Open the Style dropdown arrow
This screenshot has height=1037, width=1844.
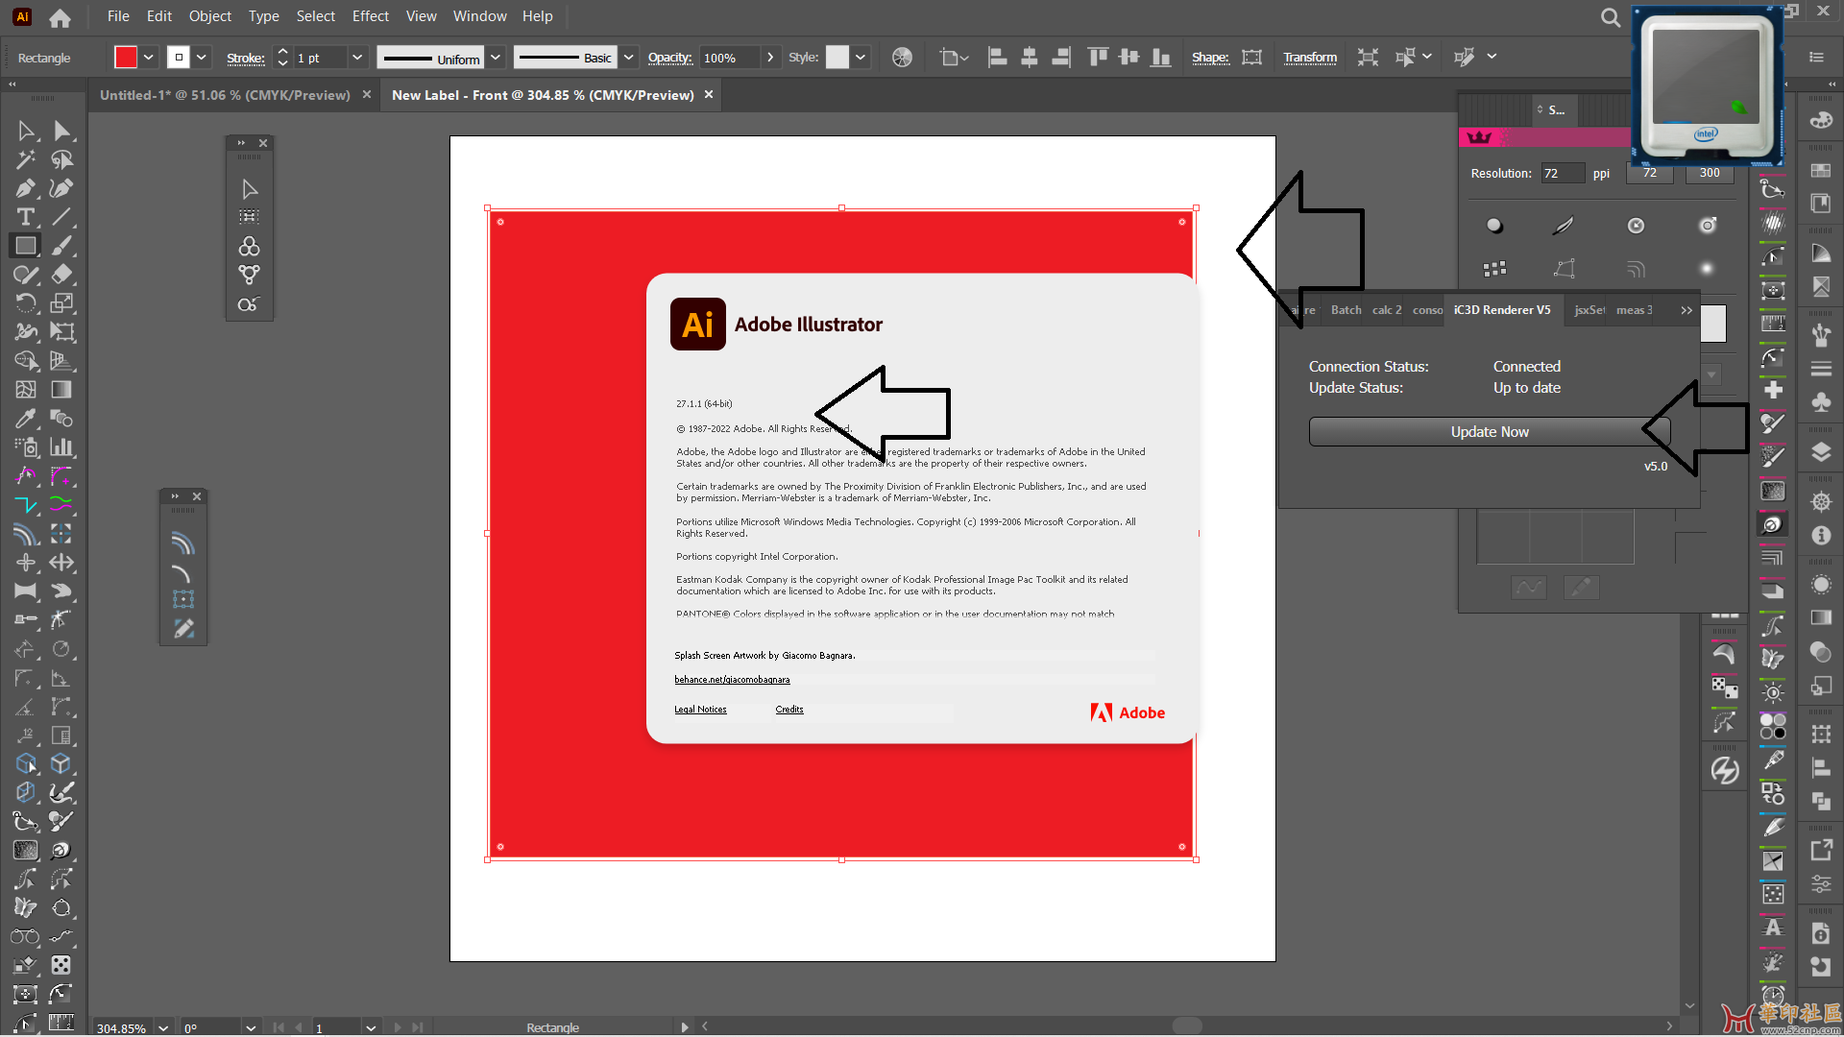pos(861,58)
